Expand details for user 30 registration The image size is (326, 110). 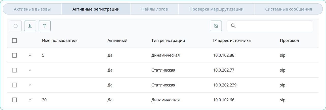[30, 100]
